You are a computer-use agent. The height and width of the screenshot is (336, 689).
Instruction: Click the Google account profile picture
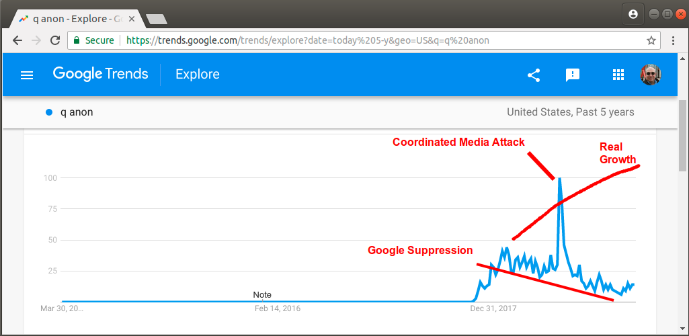point(650,75)
